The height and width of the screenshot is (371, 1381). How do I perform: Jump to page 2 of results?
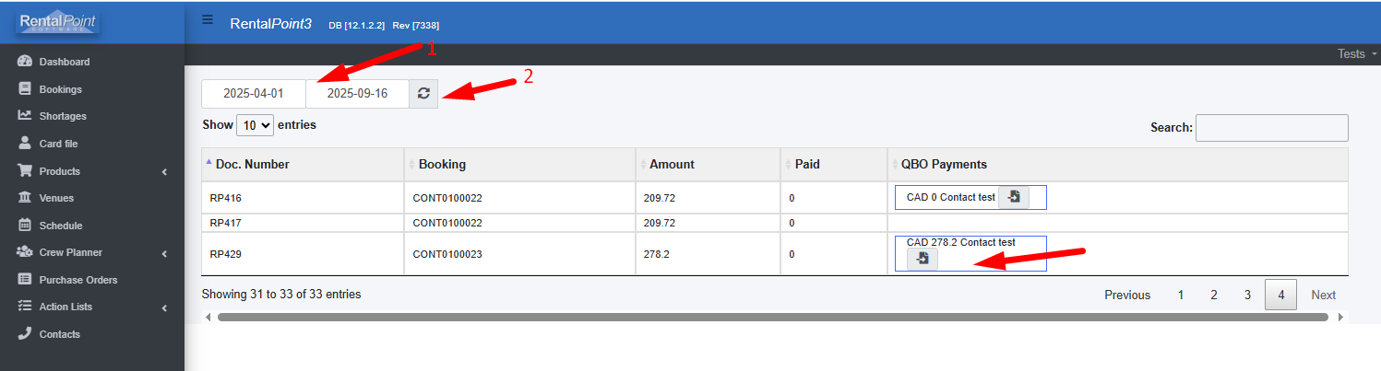pyautogui.click(x=1214, y=295)
